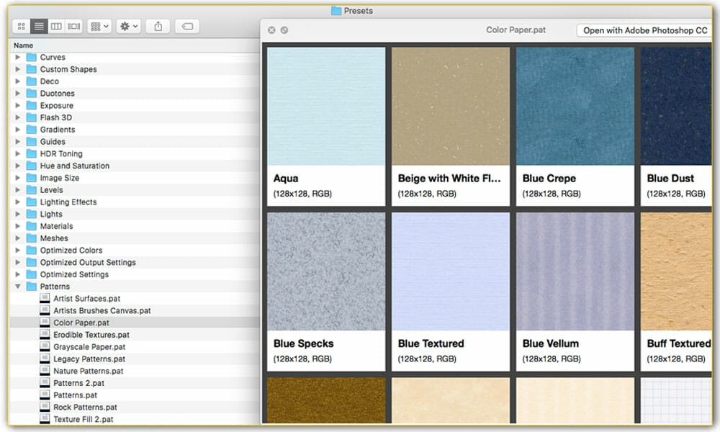Sort by the Name column header
The image size is (720, 432).
click(x=24, y=45)
